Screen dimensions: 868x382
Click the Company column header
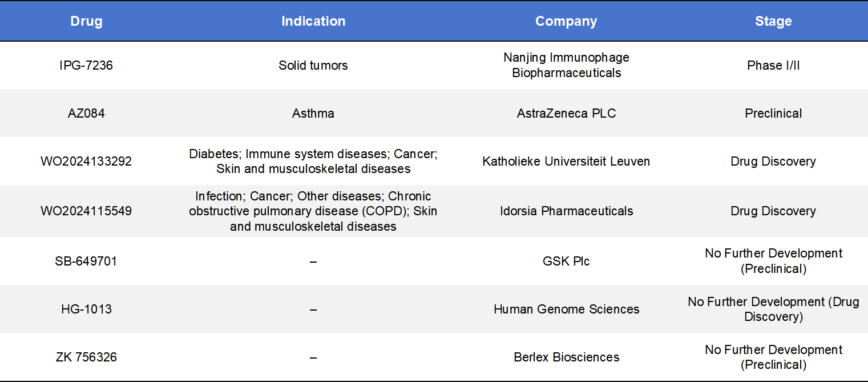pos(566,21)
